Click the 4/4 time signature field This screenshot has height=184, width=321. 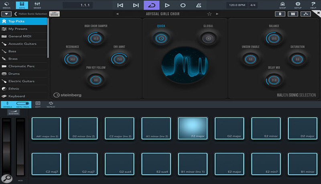(253, 5)
